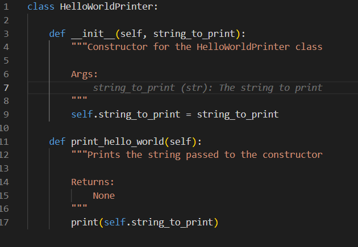Click closing triple quotes on line 8
This screenshot has width=358, height=247.
click(79, 101)
